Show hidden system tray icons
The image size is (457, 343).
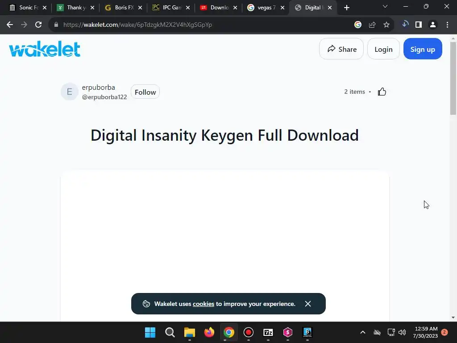[x=362, y=332]
